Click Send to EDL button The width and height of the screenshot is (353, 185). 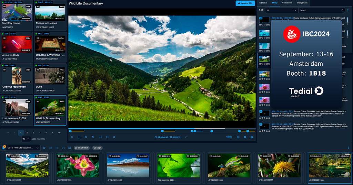point(245,3)
